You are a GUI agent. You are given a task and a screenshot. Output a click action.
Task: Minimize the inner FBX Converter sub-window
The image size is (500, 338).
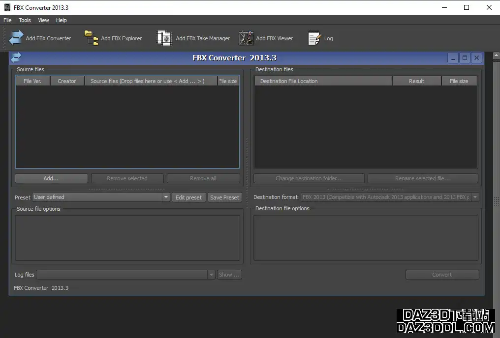(453, 58)
